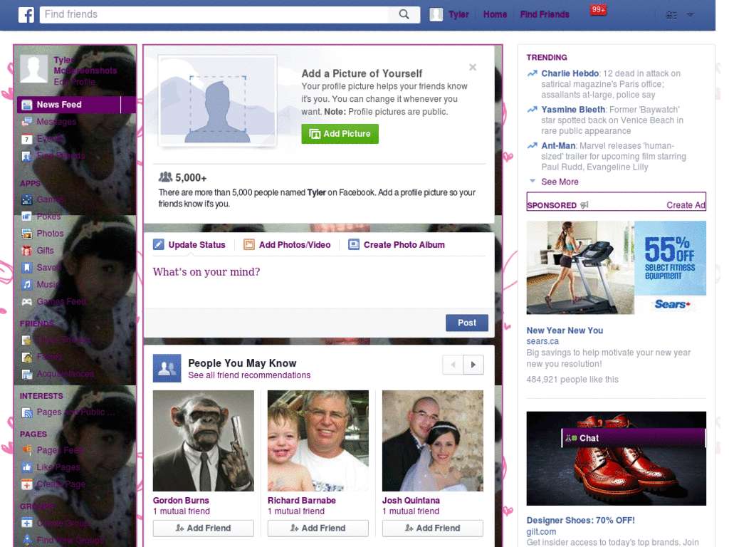
Task: Dismiss the Add a Picture of Yourself card
Action: (x=473, y=68)
